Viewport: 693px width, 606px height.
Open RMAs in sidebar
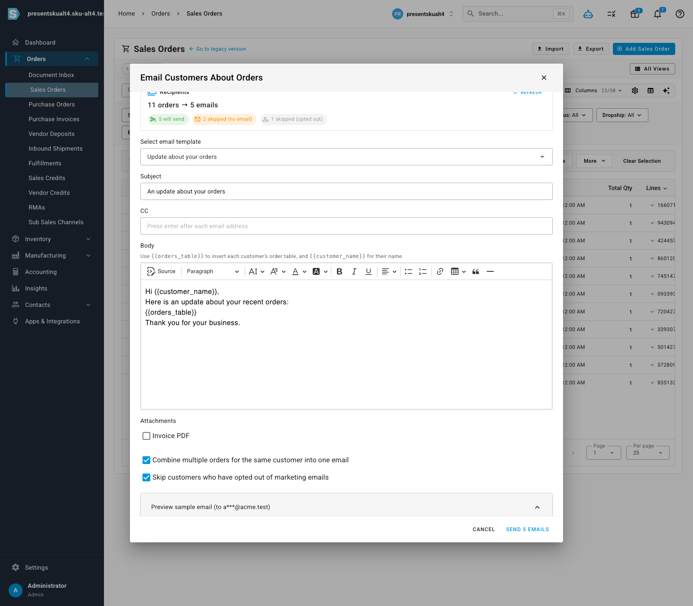[37, 207]
